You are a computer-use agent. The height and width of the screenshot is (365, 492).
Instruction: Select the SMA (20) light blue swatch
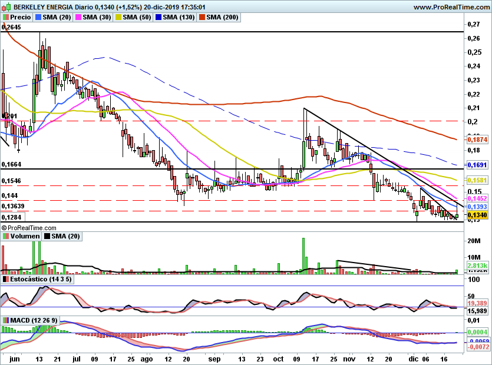39,18
